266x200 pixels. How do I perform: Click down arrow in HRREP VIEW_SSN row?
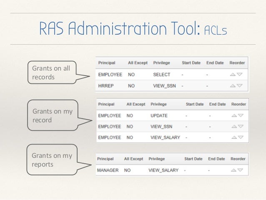[240, 86]
